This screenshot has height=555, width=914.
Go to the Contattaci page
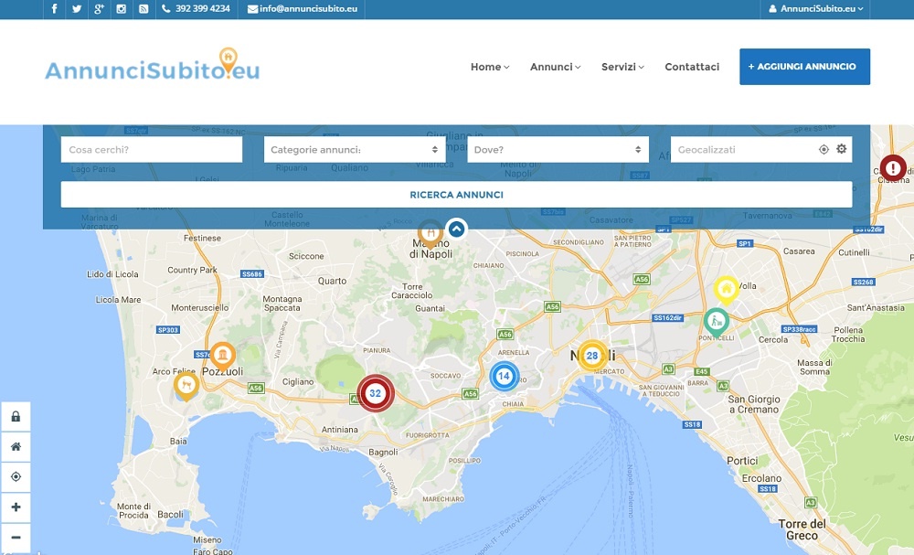click(x=692, y=67)
